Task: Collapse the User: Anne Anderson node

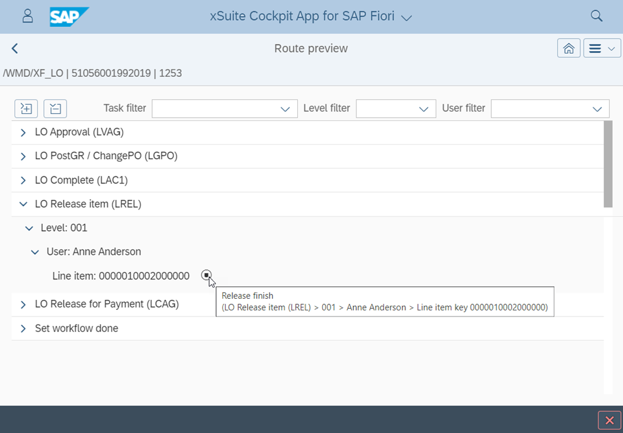Action: 35,252
